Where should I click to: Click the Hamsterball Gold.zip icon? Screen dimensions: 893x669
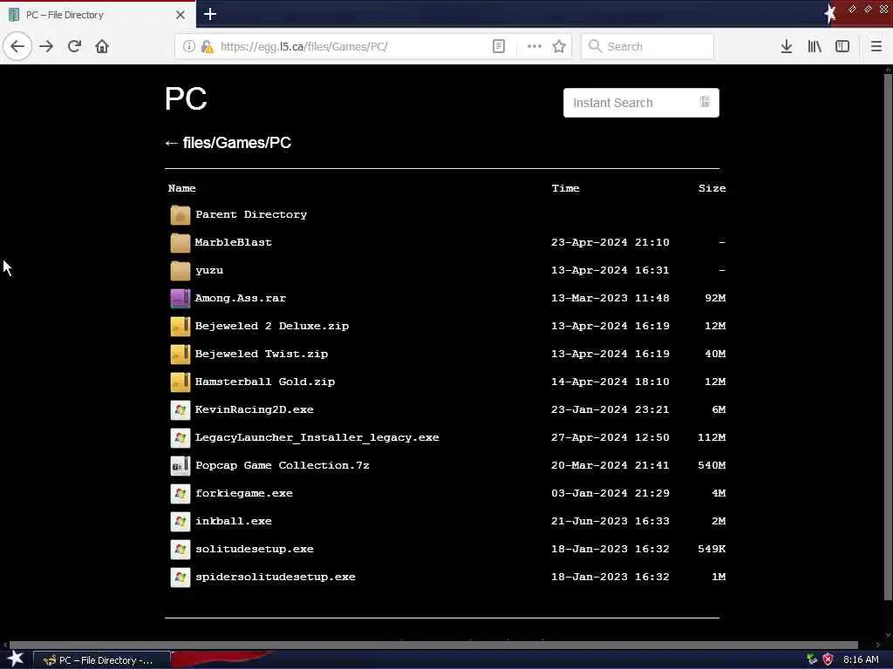click(x=180, y=382)
